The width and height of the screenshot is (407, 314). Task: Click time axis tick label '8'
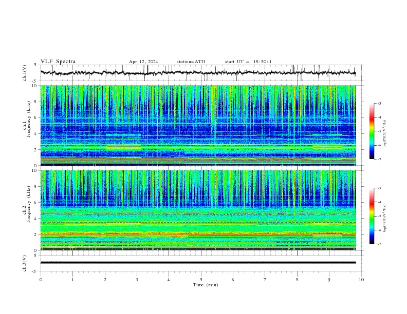(x=297, y=280)
